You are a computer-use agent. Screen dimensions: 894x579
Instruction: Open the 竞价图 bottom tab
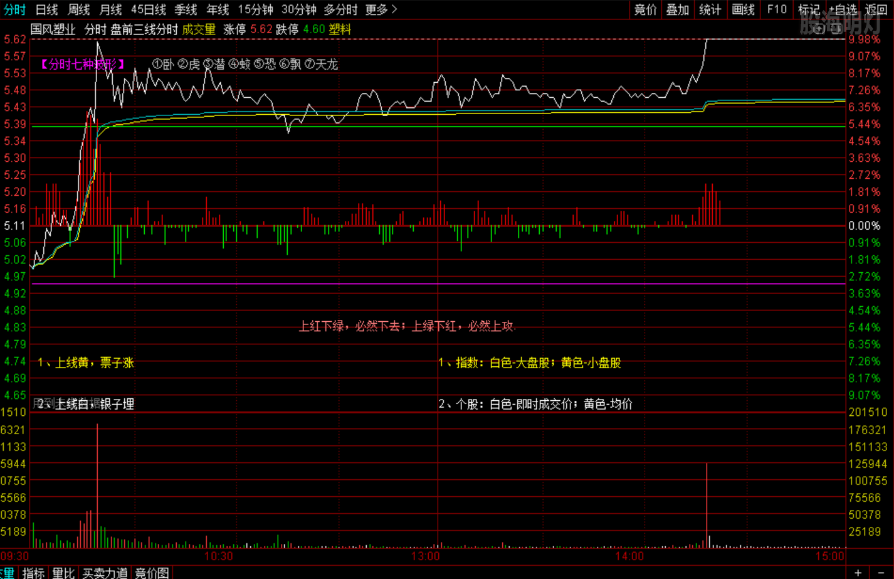tap(152, 573)
